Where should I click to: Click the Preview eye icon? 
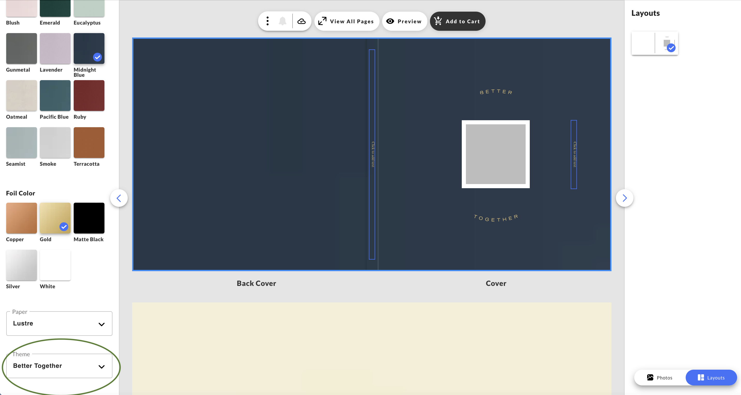[x=390, y=21]
